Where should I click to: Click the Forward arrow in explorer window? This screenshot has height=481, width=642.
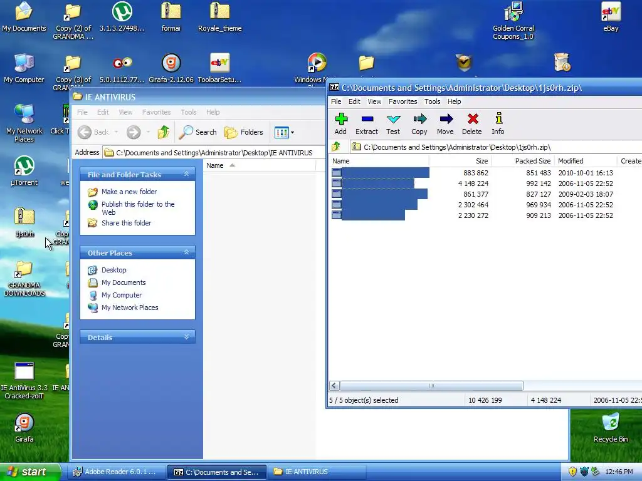134,132
